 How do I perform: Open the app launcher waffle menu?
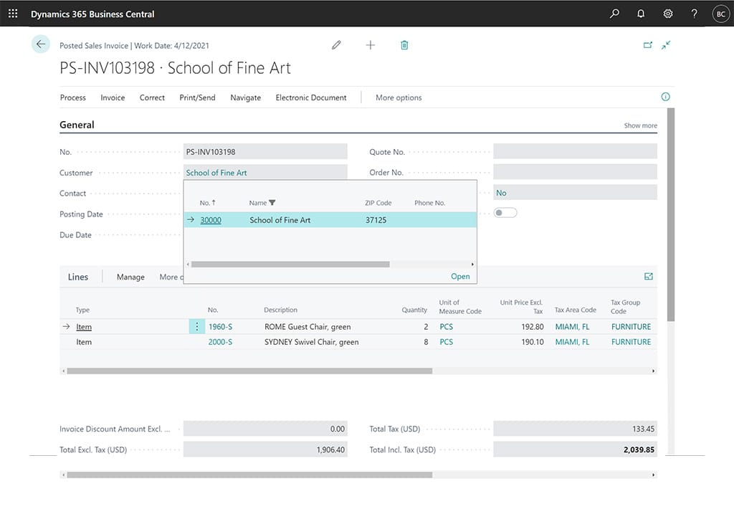13,14
